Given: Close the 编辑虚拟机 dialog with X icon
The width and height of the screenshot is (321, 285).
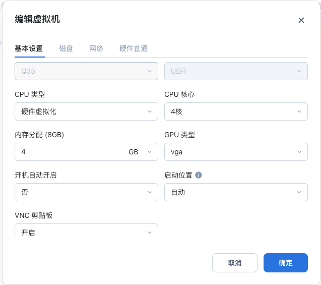Looking at the screenshot, I should [301, 20].
